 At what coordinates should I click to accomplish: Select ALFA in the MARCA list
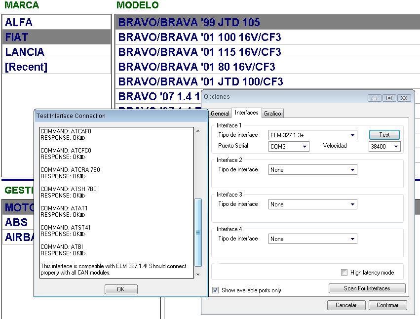coord(57,22)
